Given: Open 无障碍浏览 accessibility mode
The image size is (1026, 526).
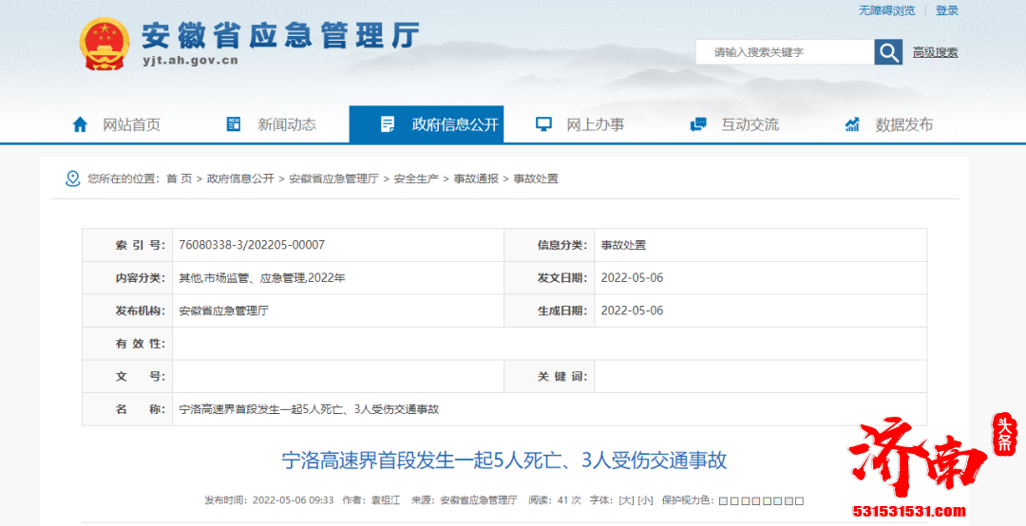Looking at the screenshot, I should (x=886, y=10).
